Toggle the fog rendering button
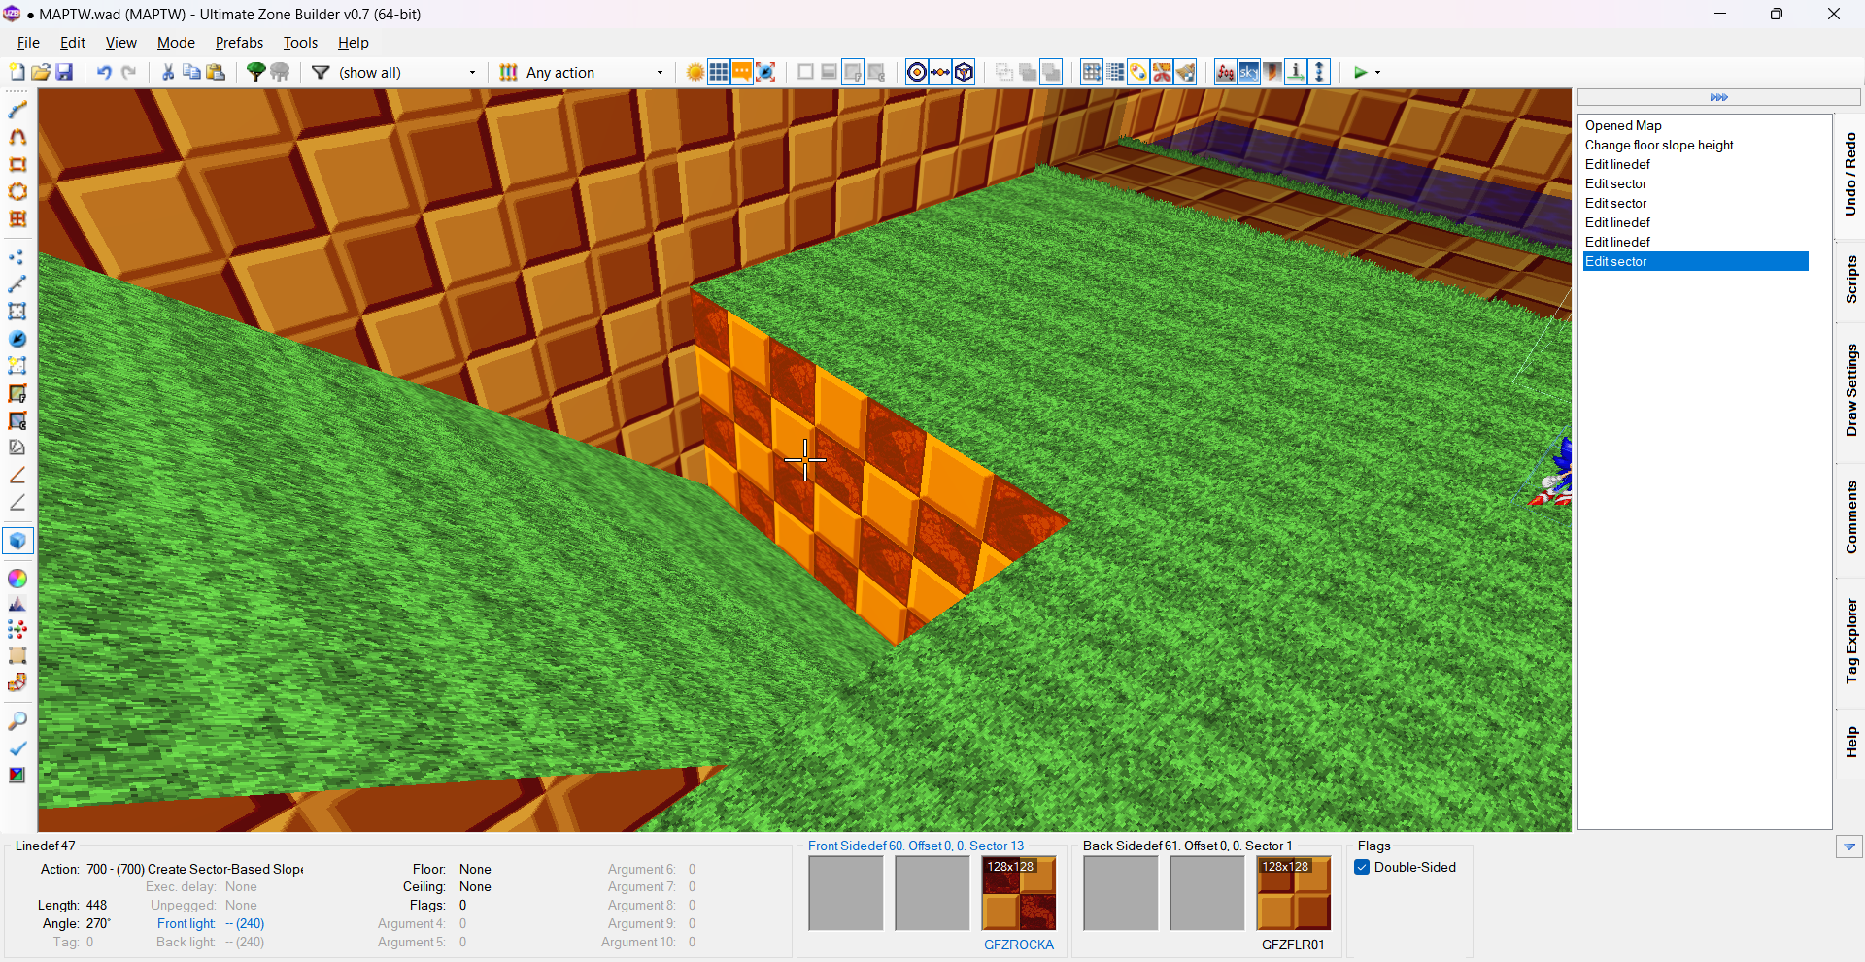This screenshot has height=962, width=1865. pos(1226,72)
